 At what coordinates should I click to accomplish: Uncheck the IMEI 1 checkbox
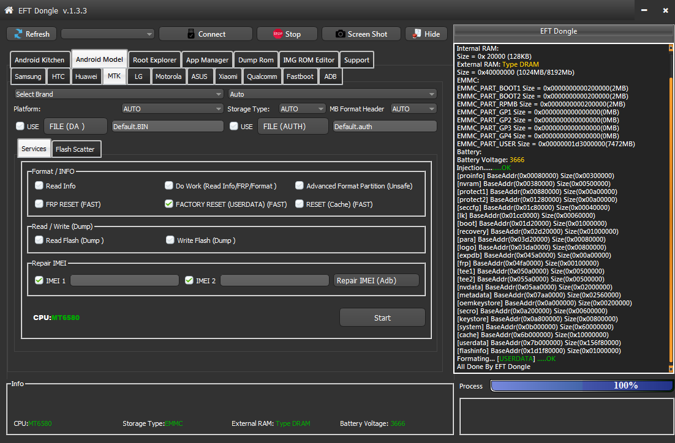click(x=39, y=280)
